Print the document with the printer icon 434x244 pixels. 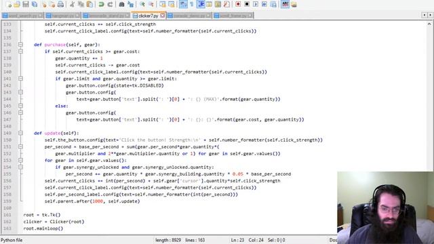60,5
